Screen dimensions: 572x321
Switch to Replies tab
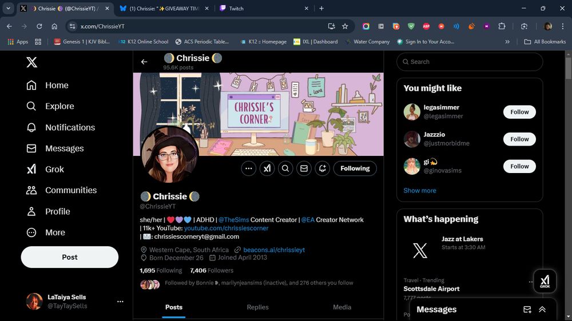[257, 307]
